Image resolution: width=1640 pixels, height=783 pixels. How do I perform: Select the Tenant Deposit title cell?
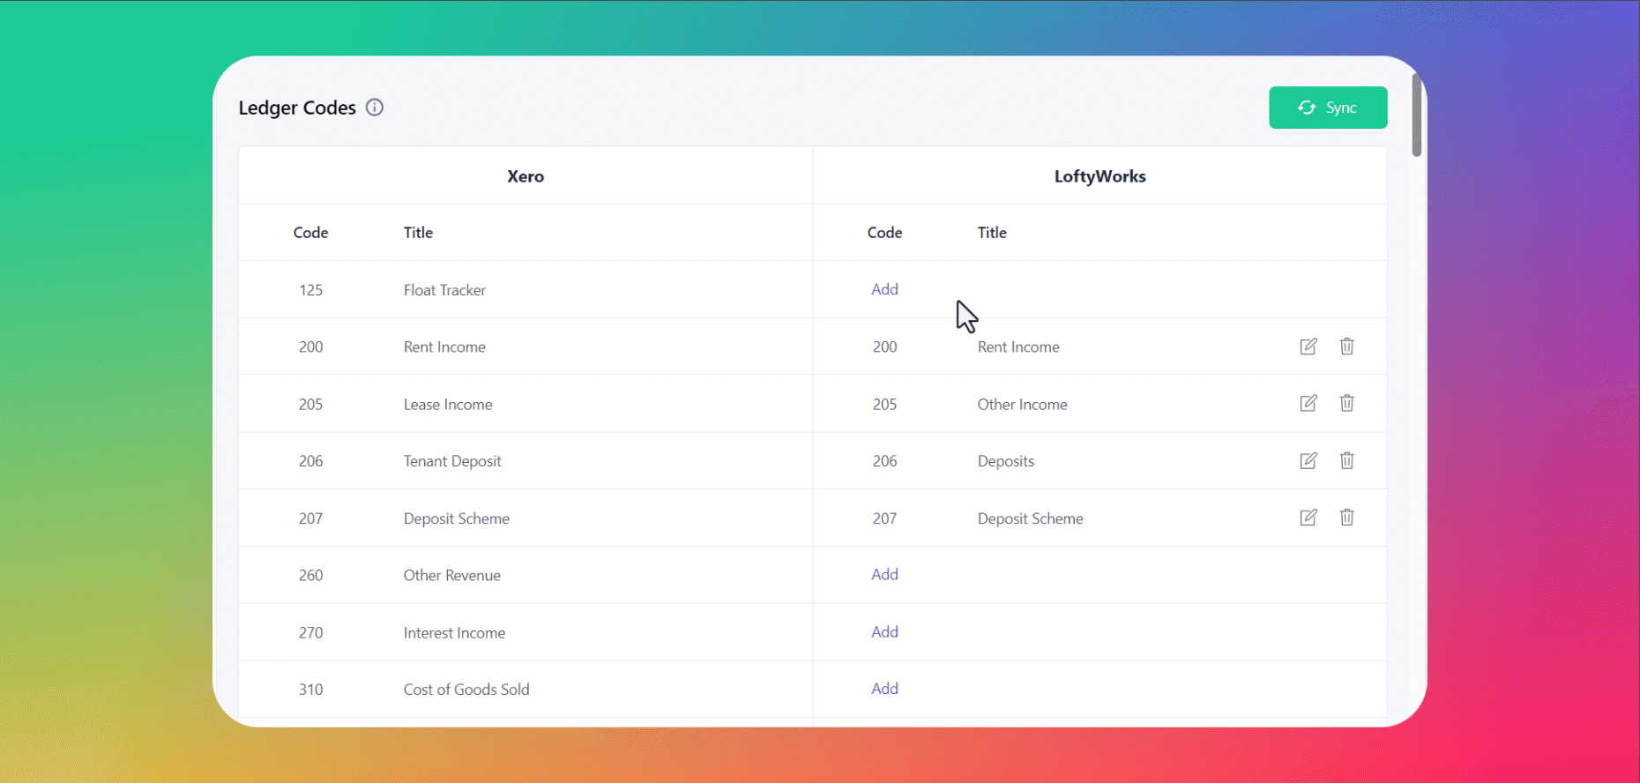point(452,461)
